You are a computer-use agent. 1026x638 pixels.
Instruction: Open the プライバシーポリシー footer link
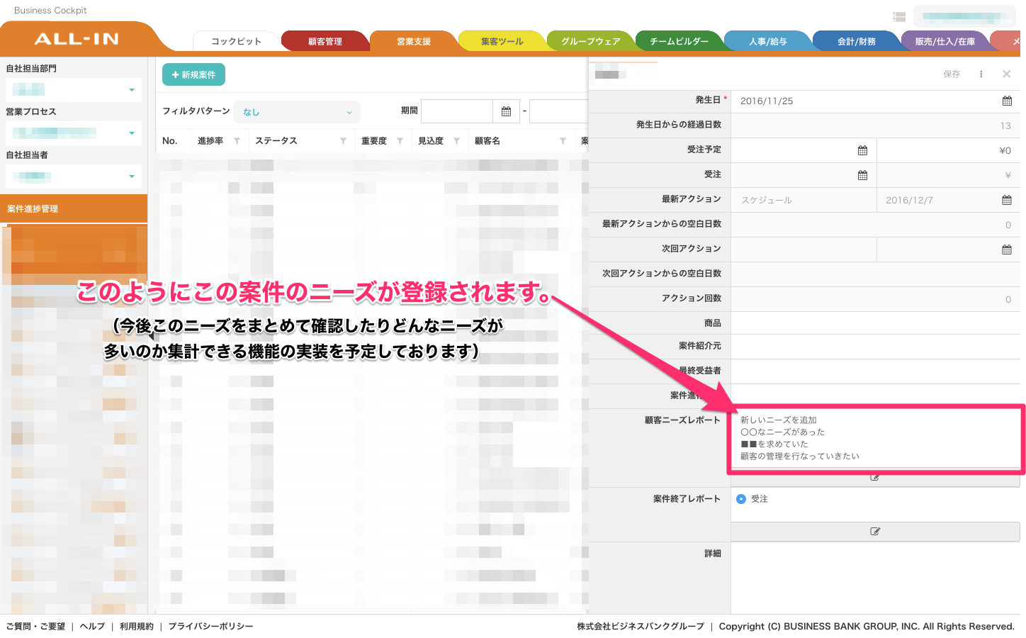[210, 627]
